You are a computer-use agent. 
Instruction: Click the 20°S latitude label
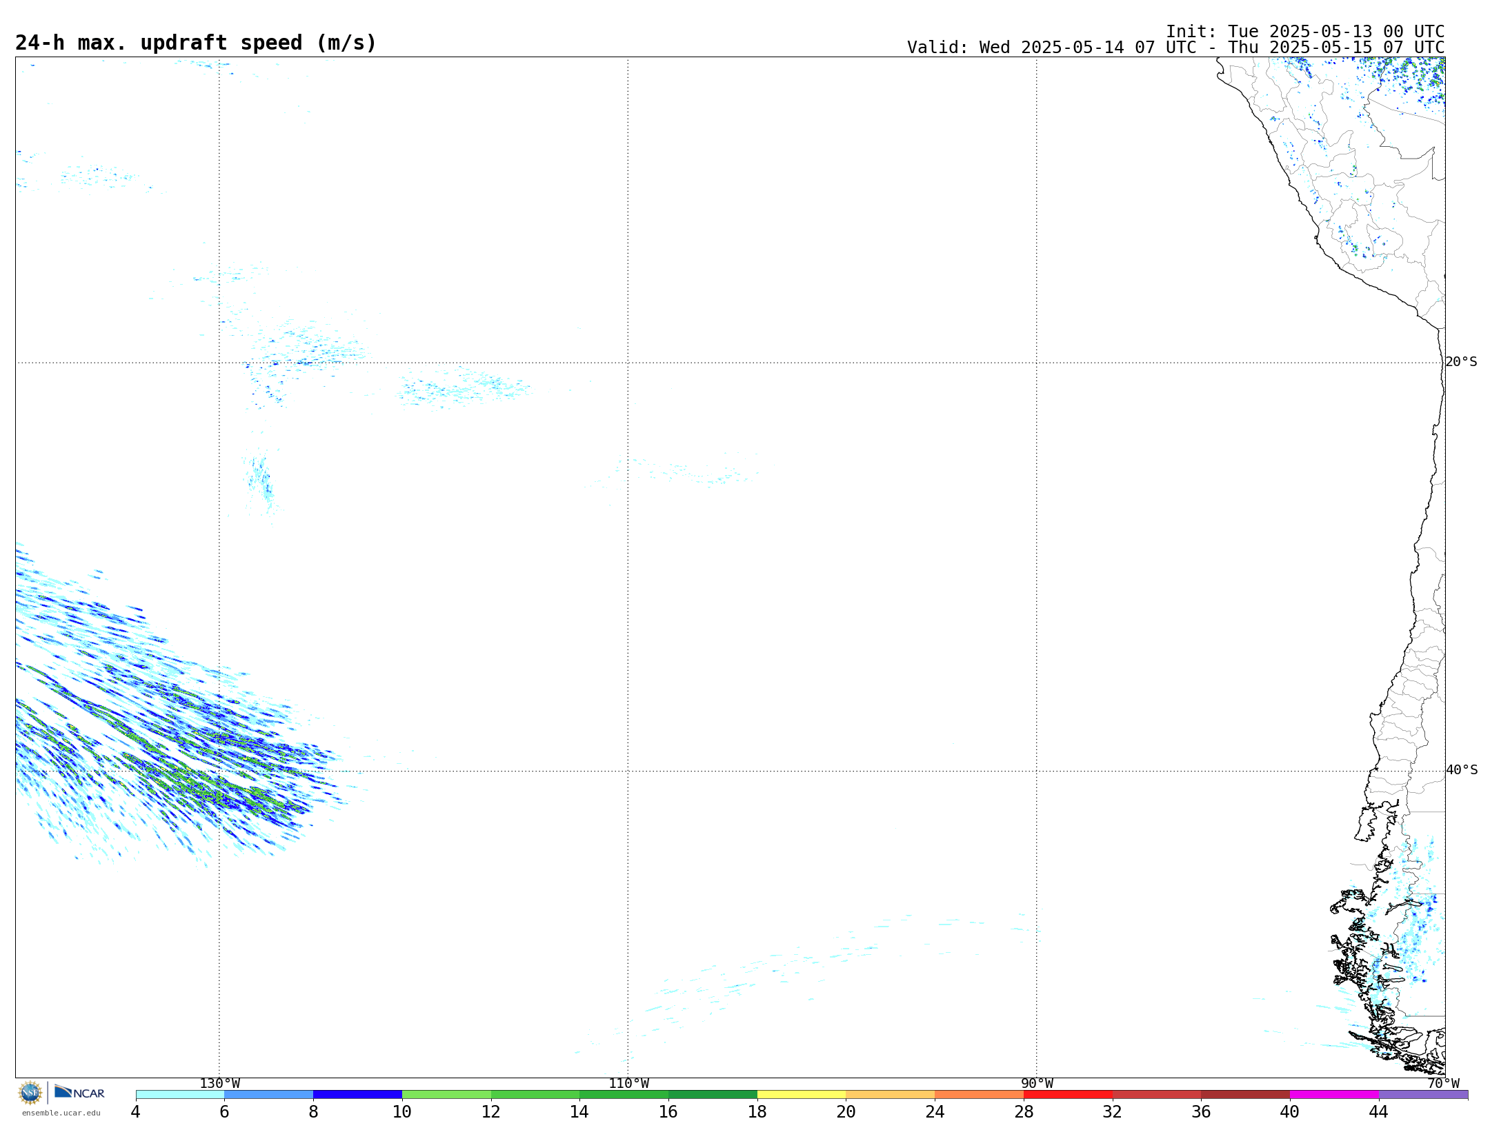click(x=1461, y=362)
